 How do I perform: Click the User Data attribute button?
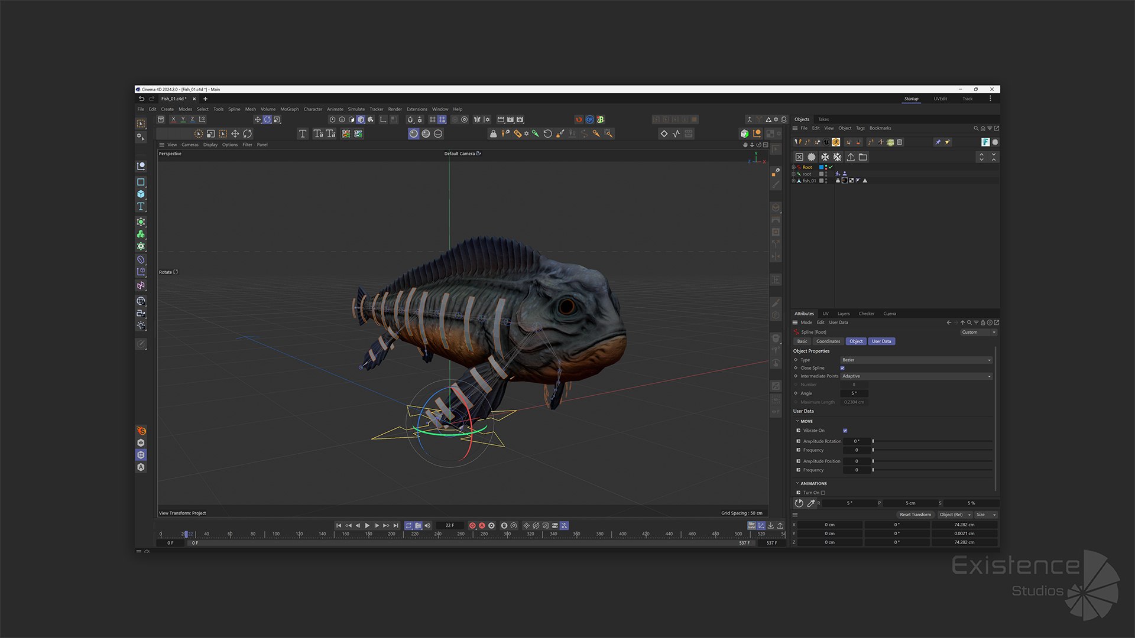[x=881, y=341]
